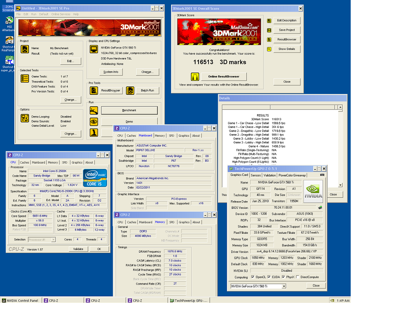Open the MSI Afterburner desktop shortcut

point(9,24)
